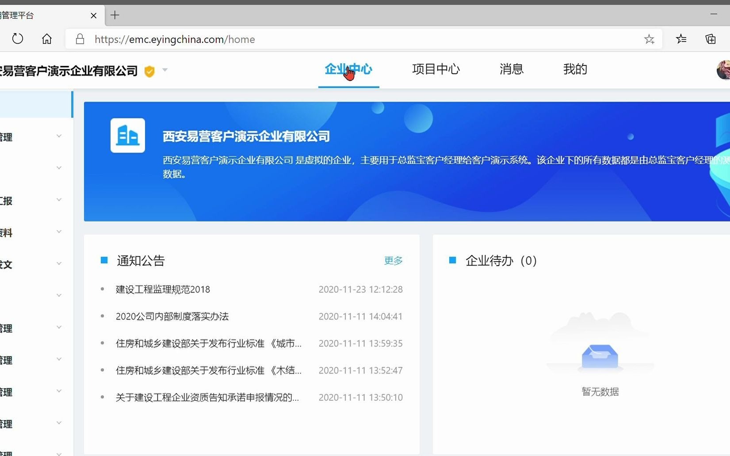
Task: Expand the unlabeled second sidebar menu chevron
Action: [59, 168]
